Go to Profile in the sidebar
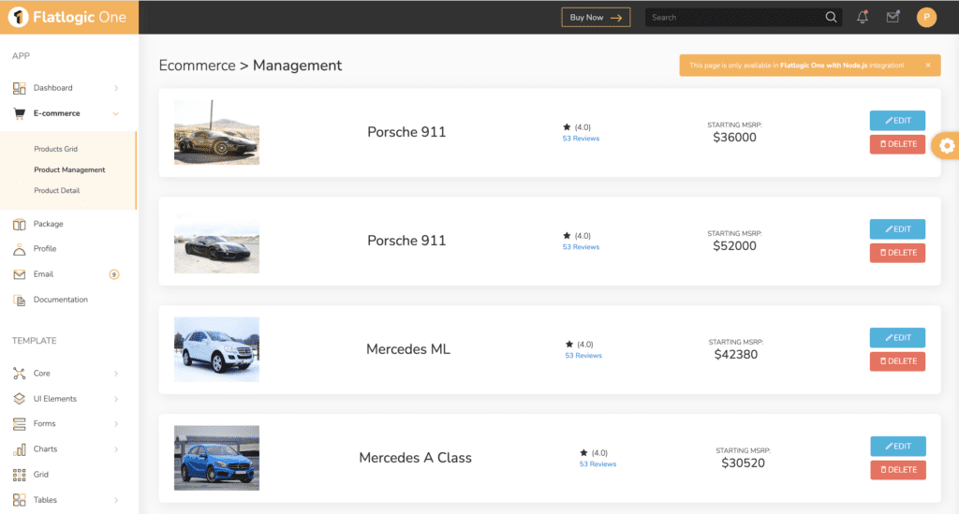 pos(45,249)
